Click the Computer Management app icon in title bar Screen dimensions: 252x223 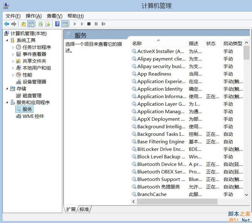6,5
